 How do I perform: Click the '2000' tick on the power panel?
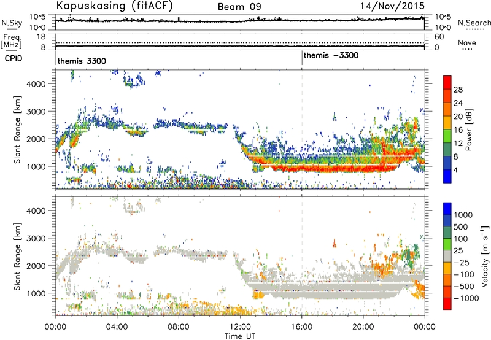pyautogui.click(x=36, y=139)
